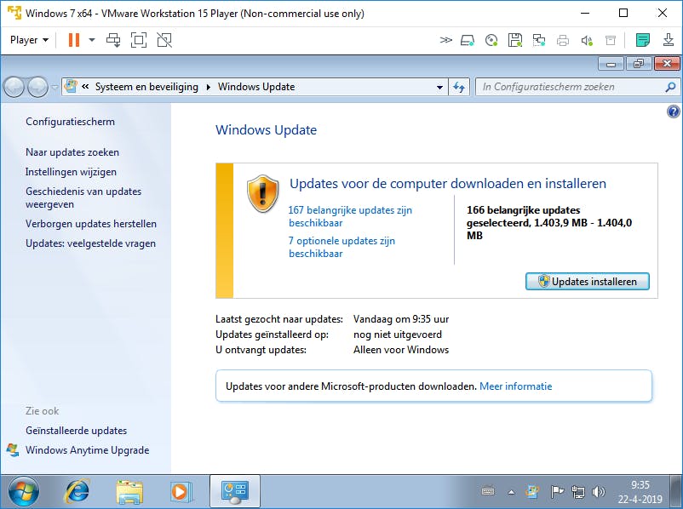Click the Action Center flag icon
Screen dimensions: 683x509
pos(556,492)
